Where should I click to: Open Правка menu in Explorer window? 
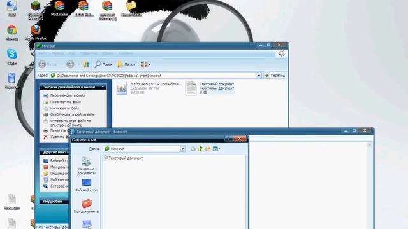coord(57,53)
